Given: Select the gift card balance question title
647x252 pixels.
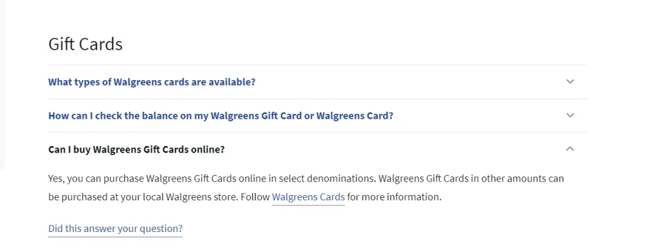Looking at the screenshot, I should point(221,115).
